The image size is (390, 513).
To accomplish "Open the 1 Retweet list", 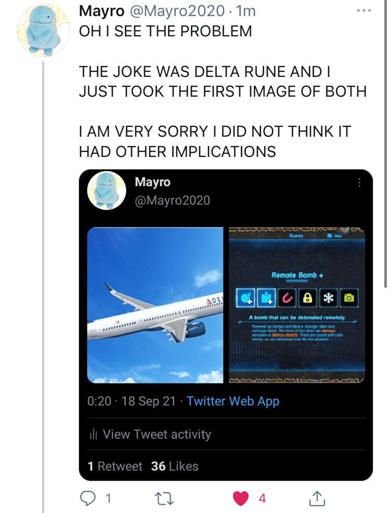I will tap(115, 466).
